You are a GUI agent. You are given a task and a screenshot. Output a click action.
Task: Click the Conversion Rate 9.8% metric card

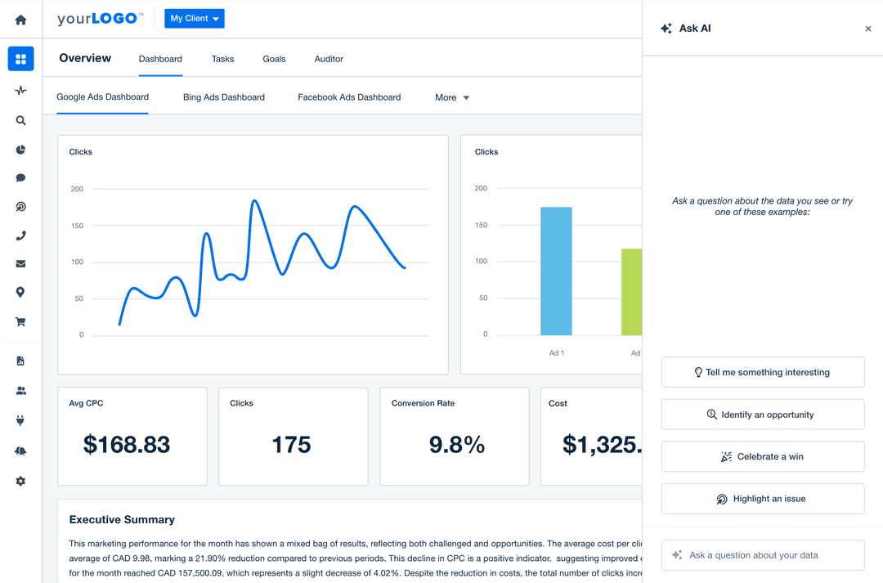coord(455,436)
